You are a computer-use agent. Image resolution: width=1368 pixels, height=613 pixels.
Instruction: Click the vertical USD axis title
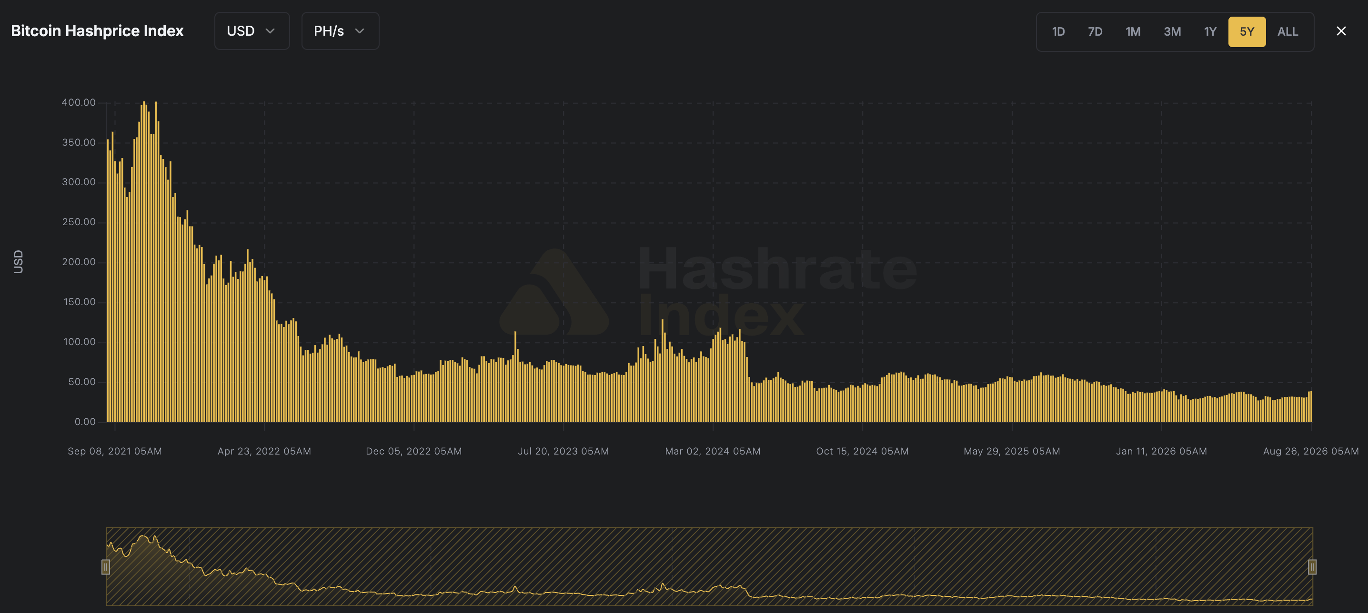point(18,262)
